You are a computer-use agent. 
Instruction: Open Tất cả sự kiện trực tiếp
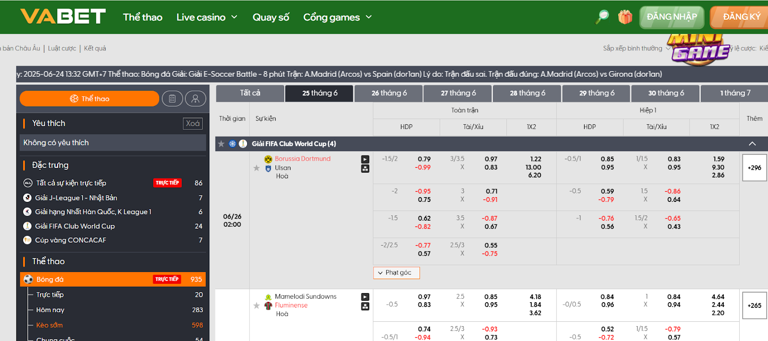point(113,183)
